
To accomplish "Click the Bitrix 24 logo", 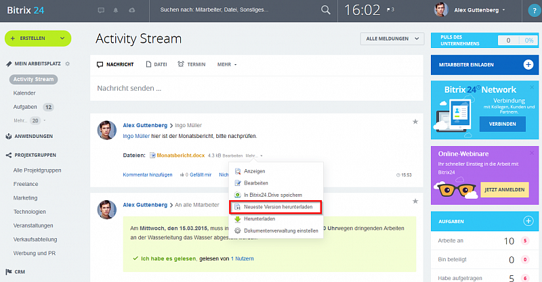I will [26, 10].
